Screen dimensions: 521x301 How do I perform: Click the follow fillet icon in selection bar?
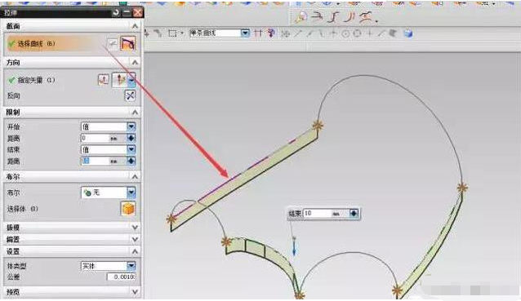coord(271,33)
